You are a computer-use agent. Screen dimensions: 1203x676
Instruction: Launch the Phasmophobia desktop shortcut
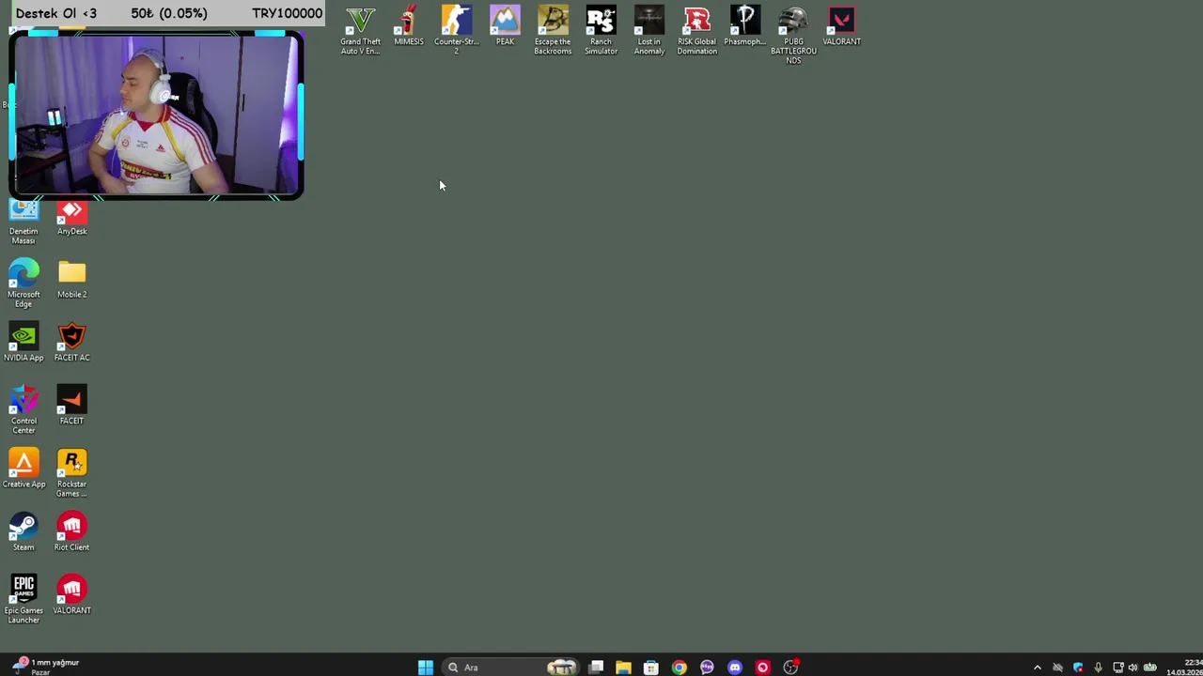tap(744, 26)
